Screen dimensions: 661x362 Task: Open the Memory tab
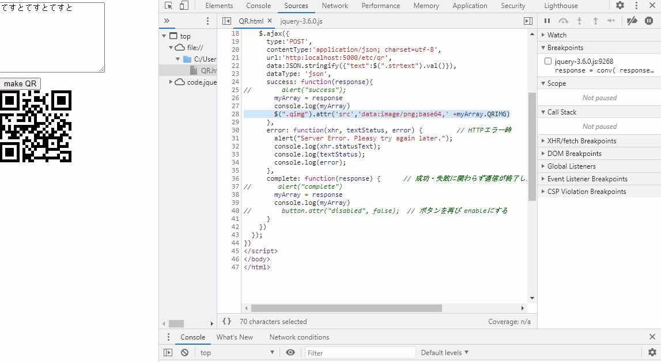426,6
